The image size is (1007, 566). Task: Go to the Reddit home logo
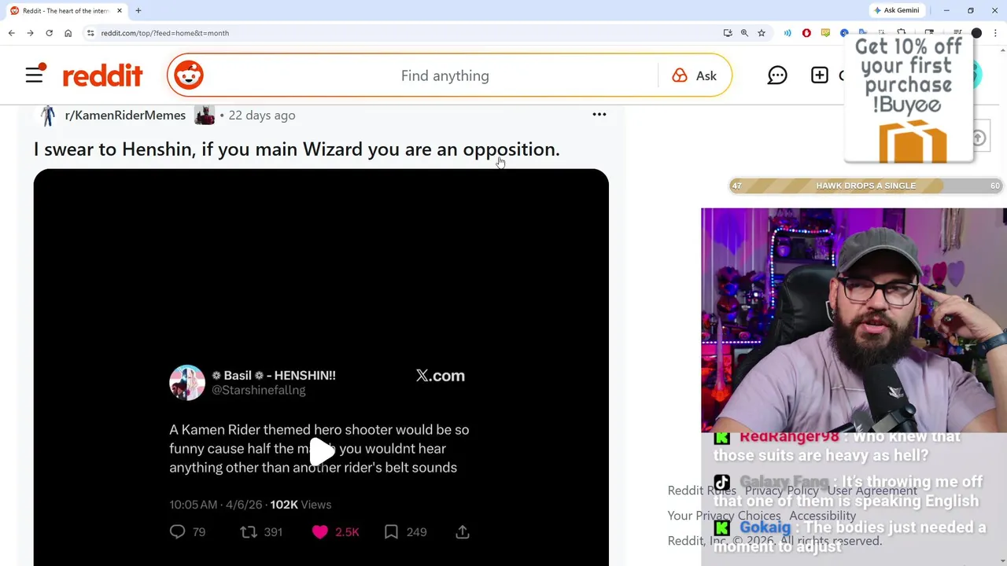point(102,75)
